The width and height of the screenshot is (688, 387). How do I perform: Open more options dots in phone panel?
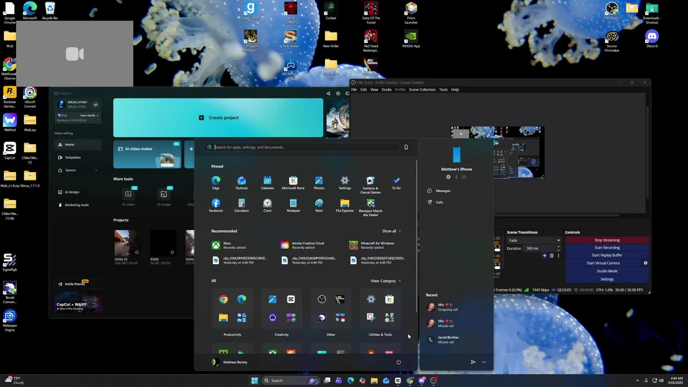click(x=484, y=362)
